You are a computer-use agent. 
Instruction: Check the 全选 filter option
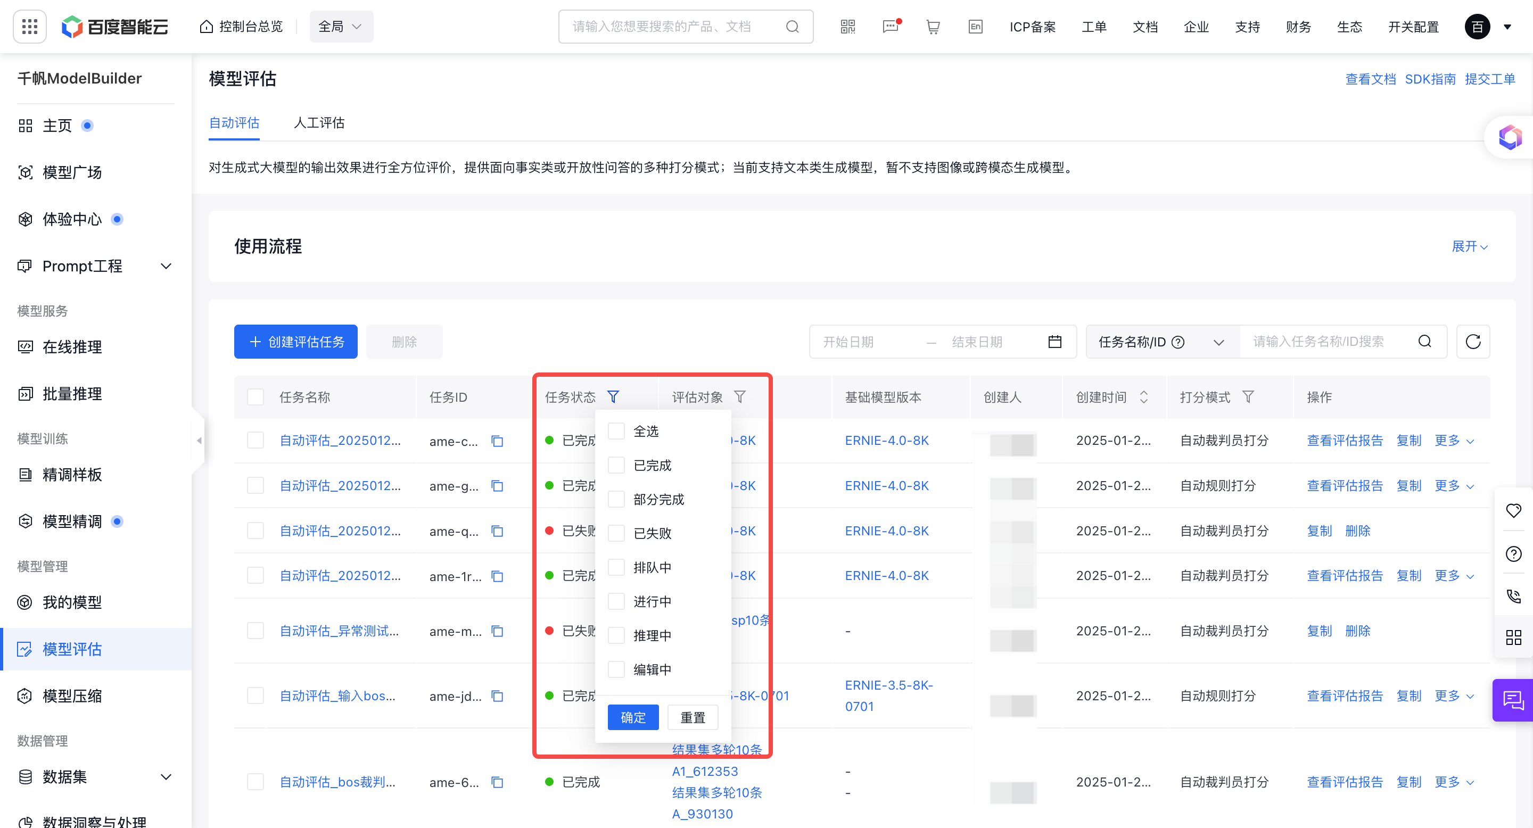[x=616, y=431]
